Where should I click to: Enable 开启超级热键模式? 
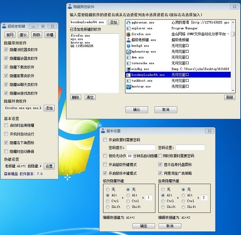click(105, 164)
